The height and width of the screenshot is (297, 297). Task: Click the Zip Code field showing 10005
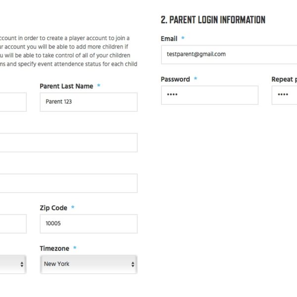coord(89,224)
